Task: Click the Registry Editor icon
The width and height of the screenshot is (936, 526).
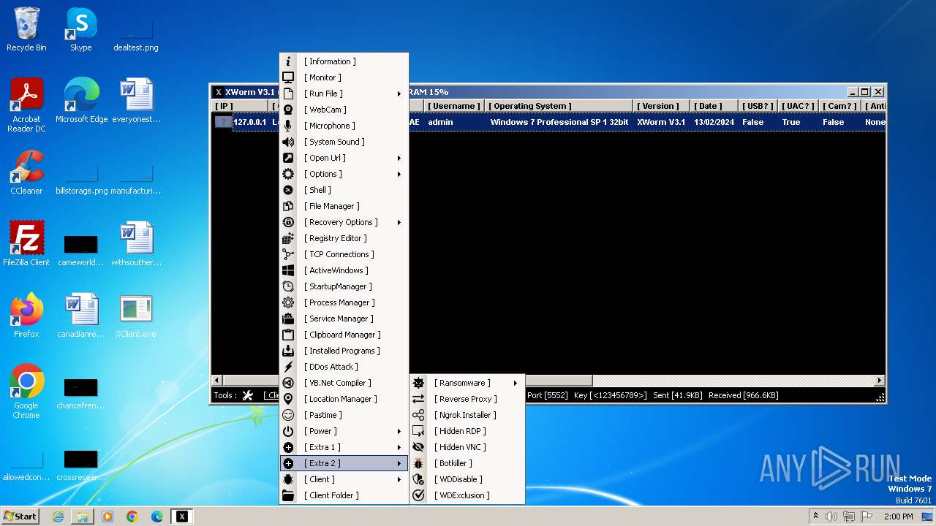Action: point(288,238)
